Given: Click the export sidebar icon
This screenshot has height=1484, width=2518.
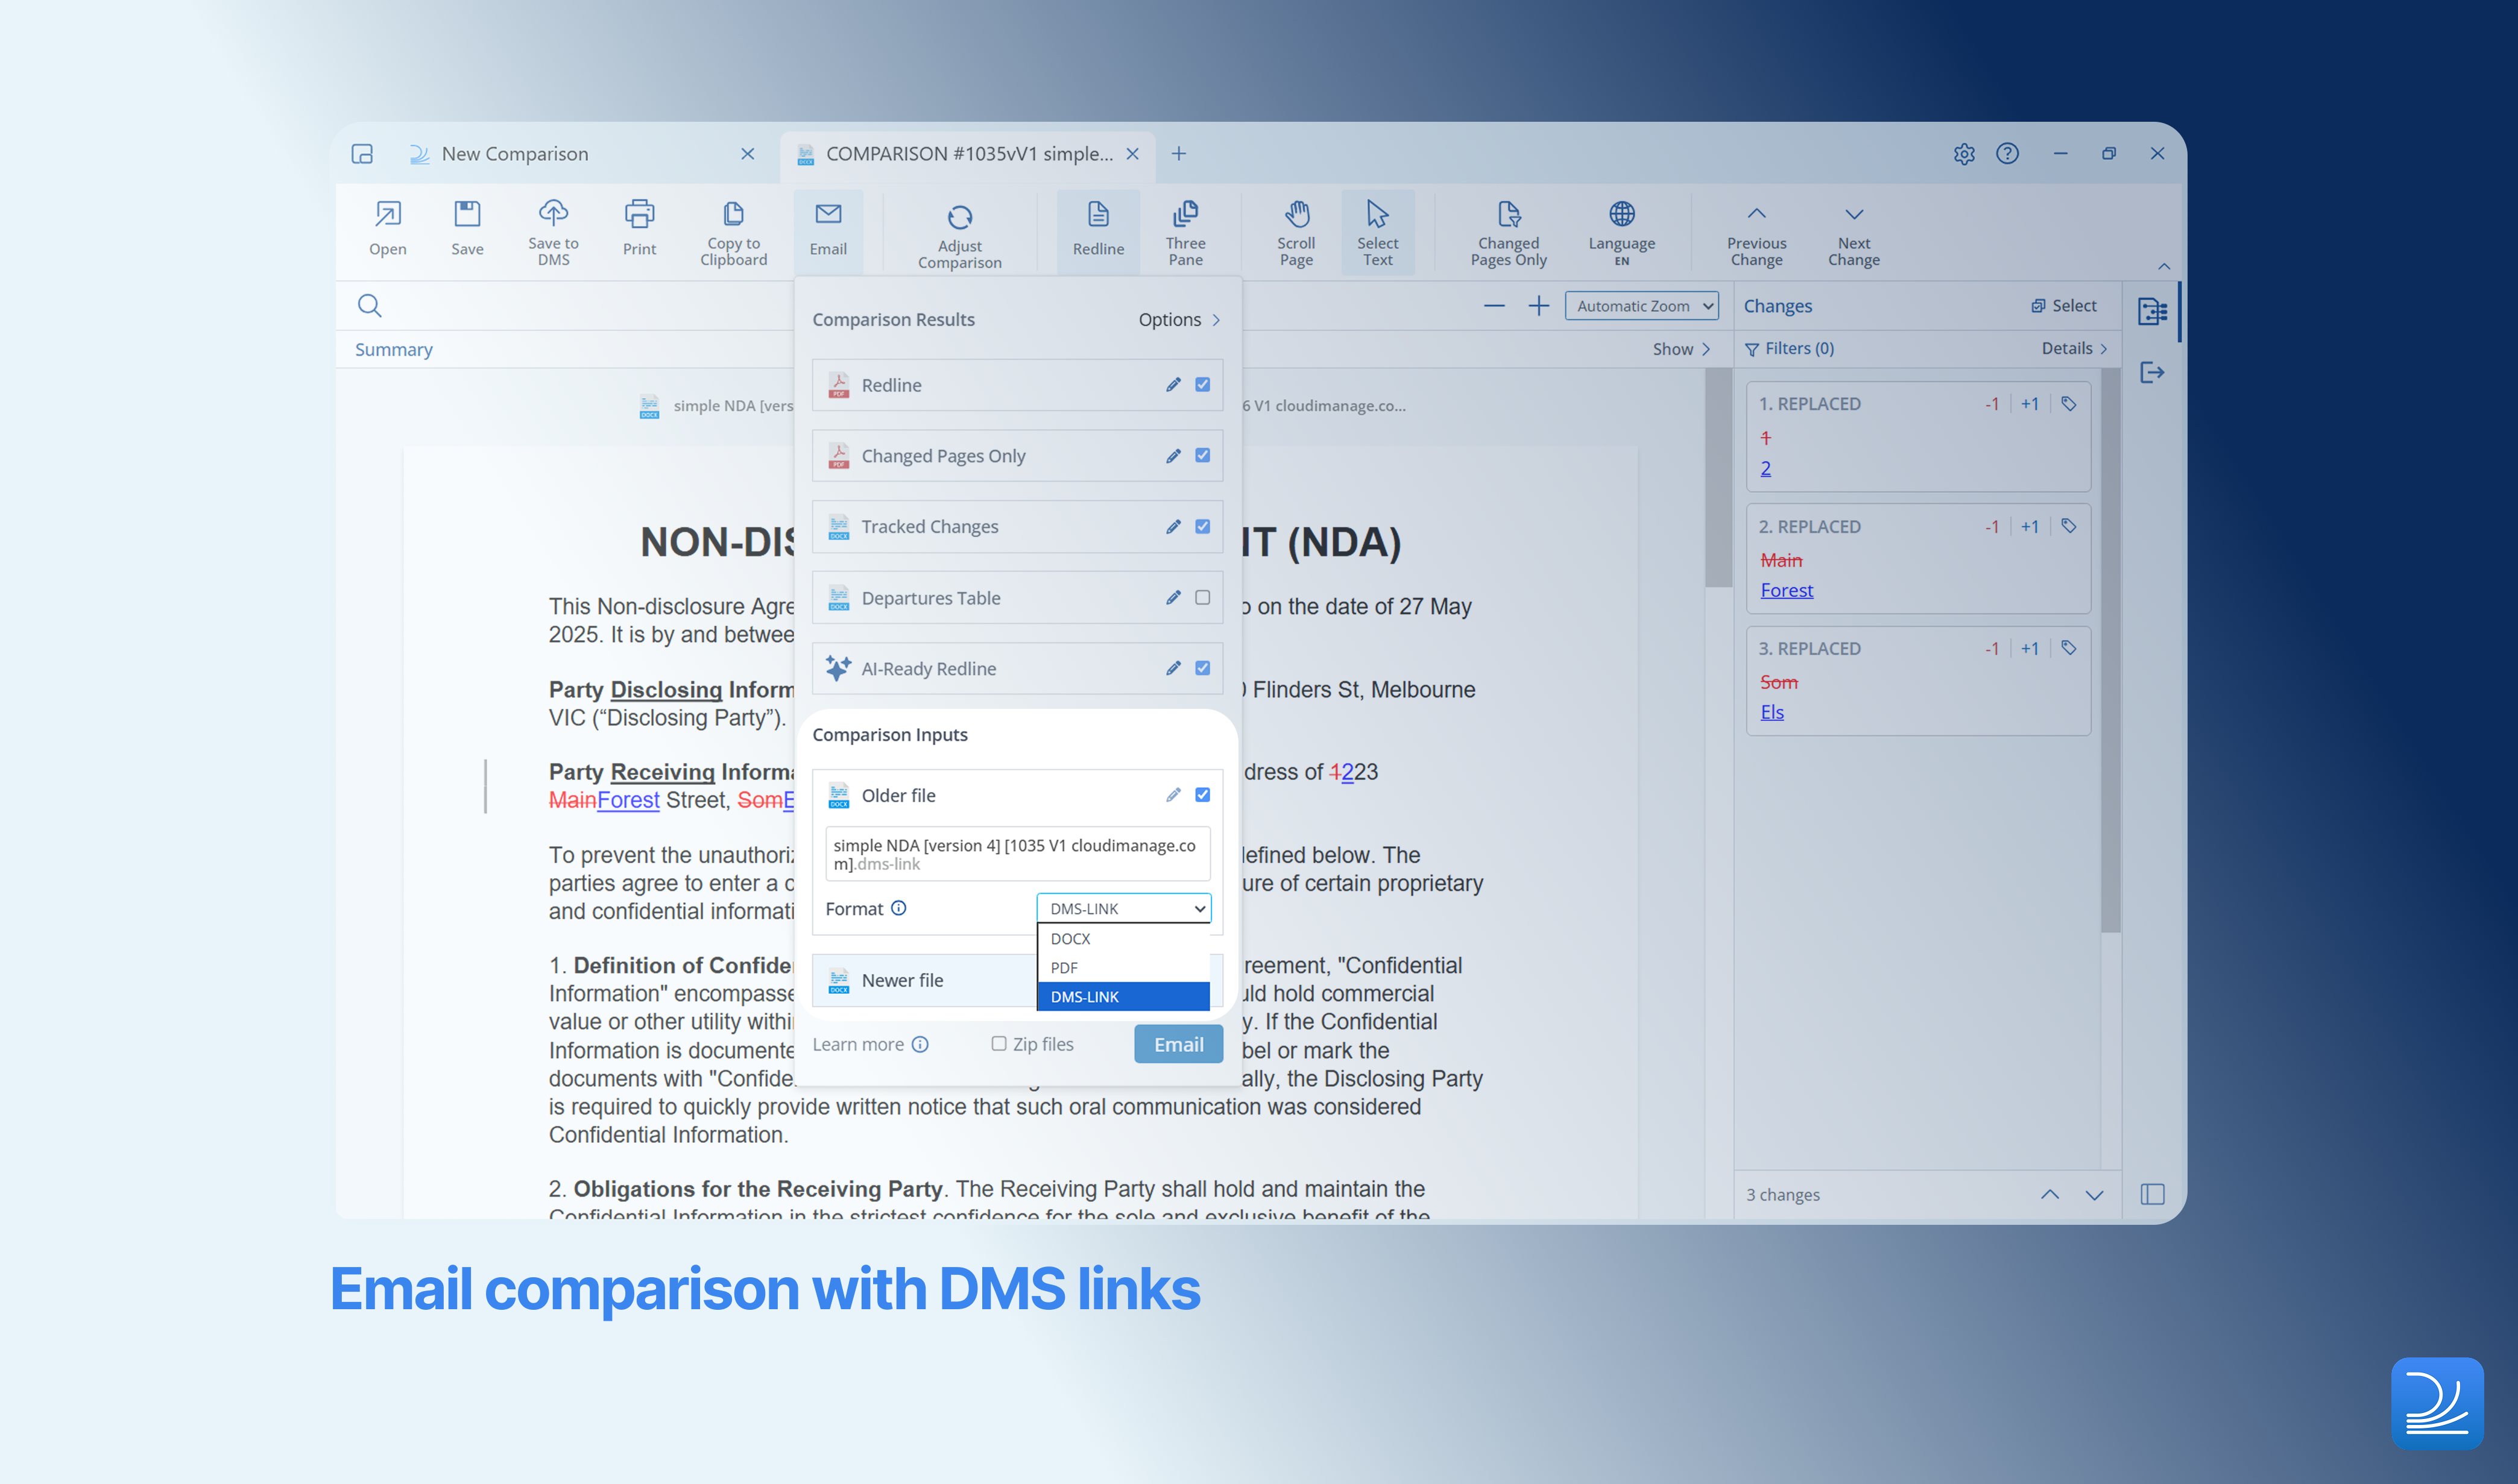Looking at the screenshot, I should 2153,373.
